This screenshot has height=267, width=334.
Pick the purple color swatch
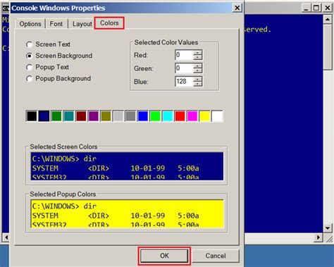tap(93, 116)
